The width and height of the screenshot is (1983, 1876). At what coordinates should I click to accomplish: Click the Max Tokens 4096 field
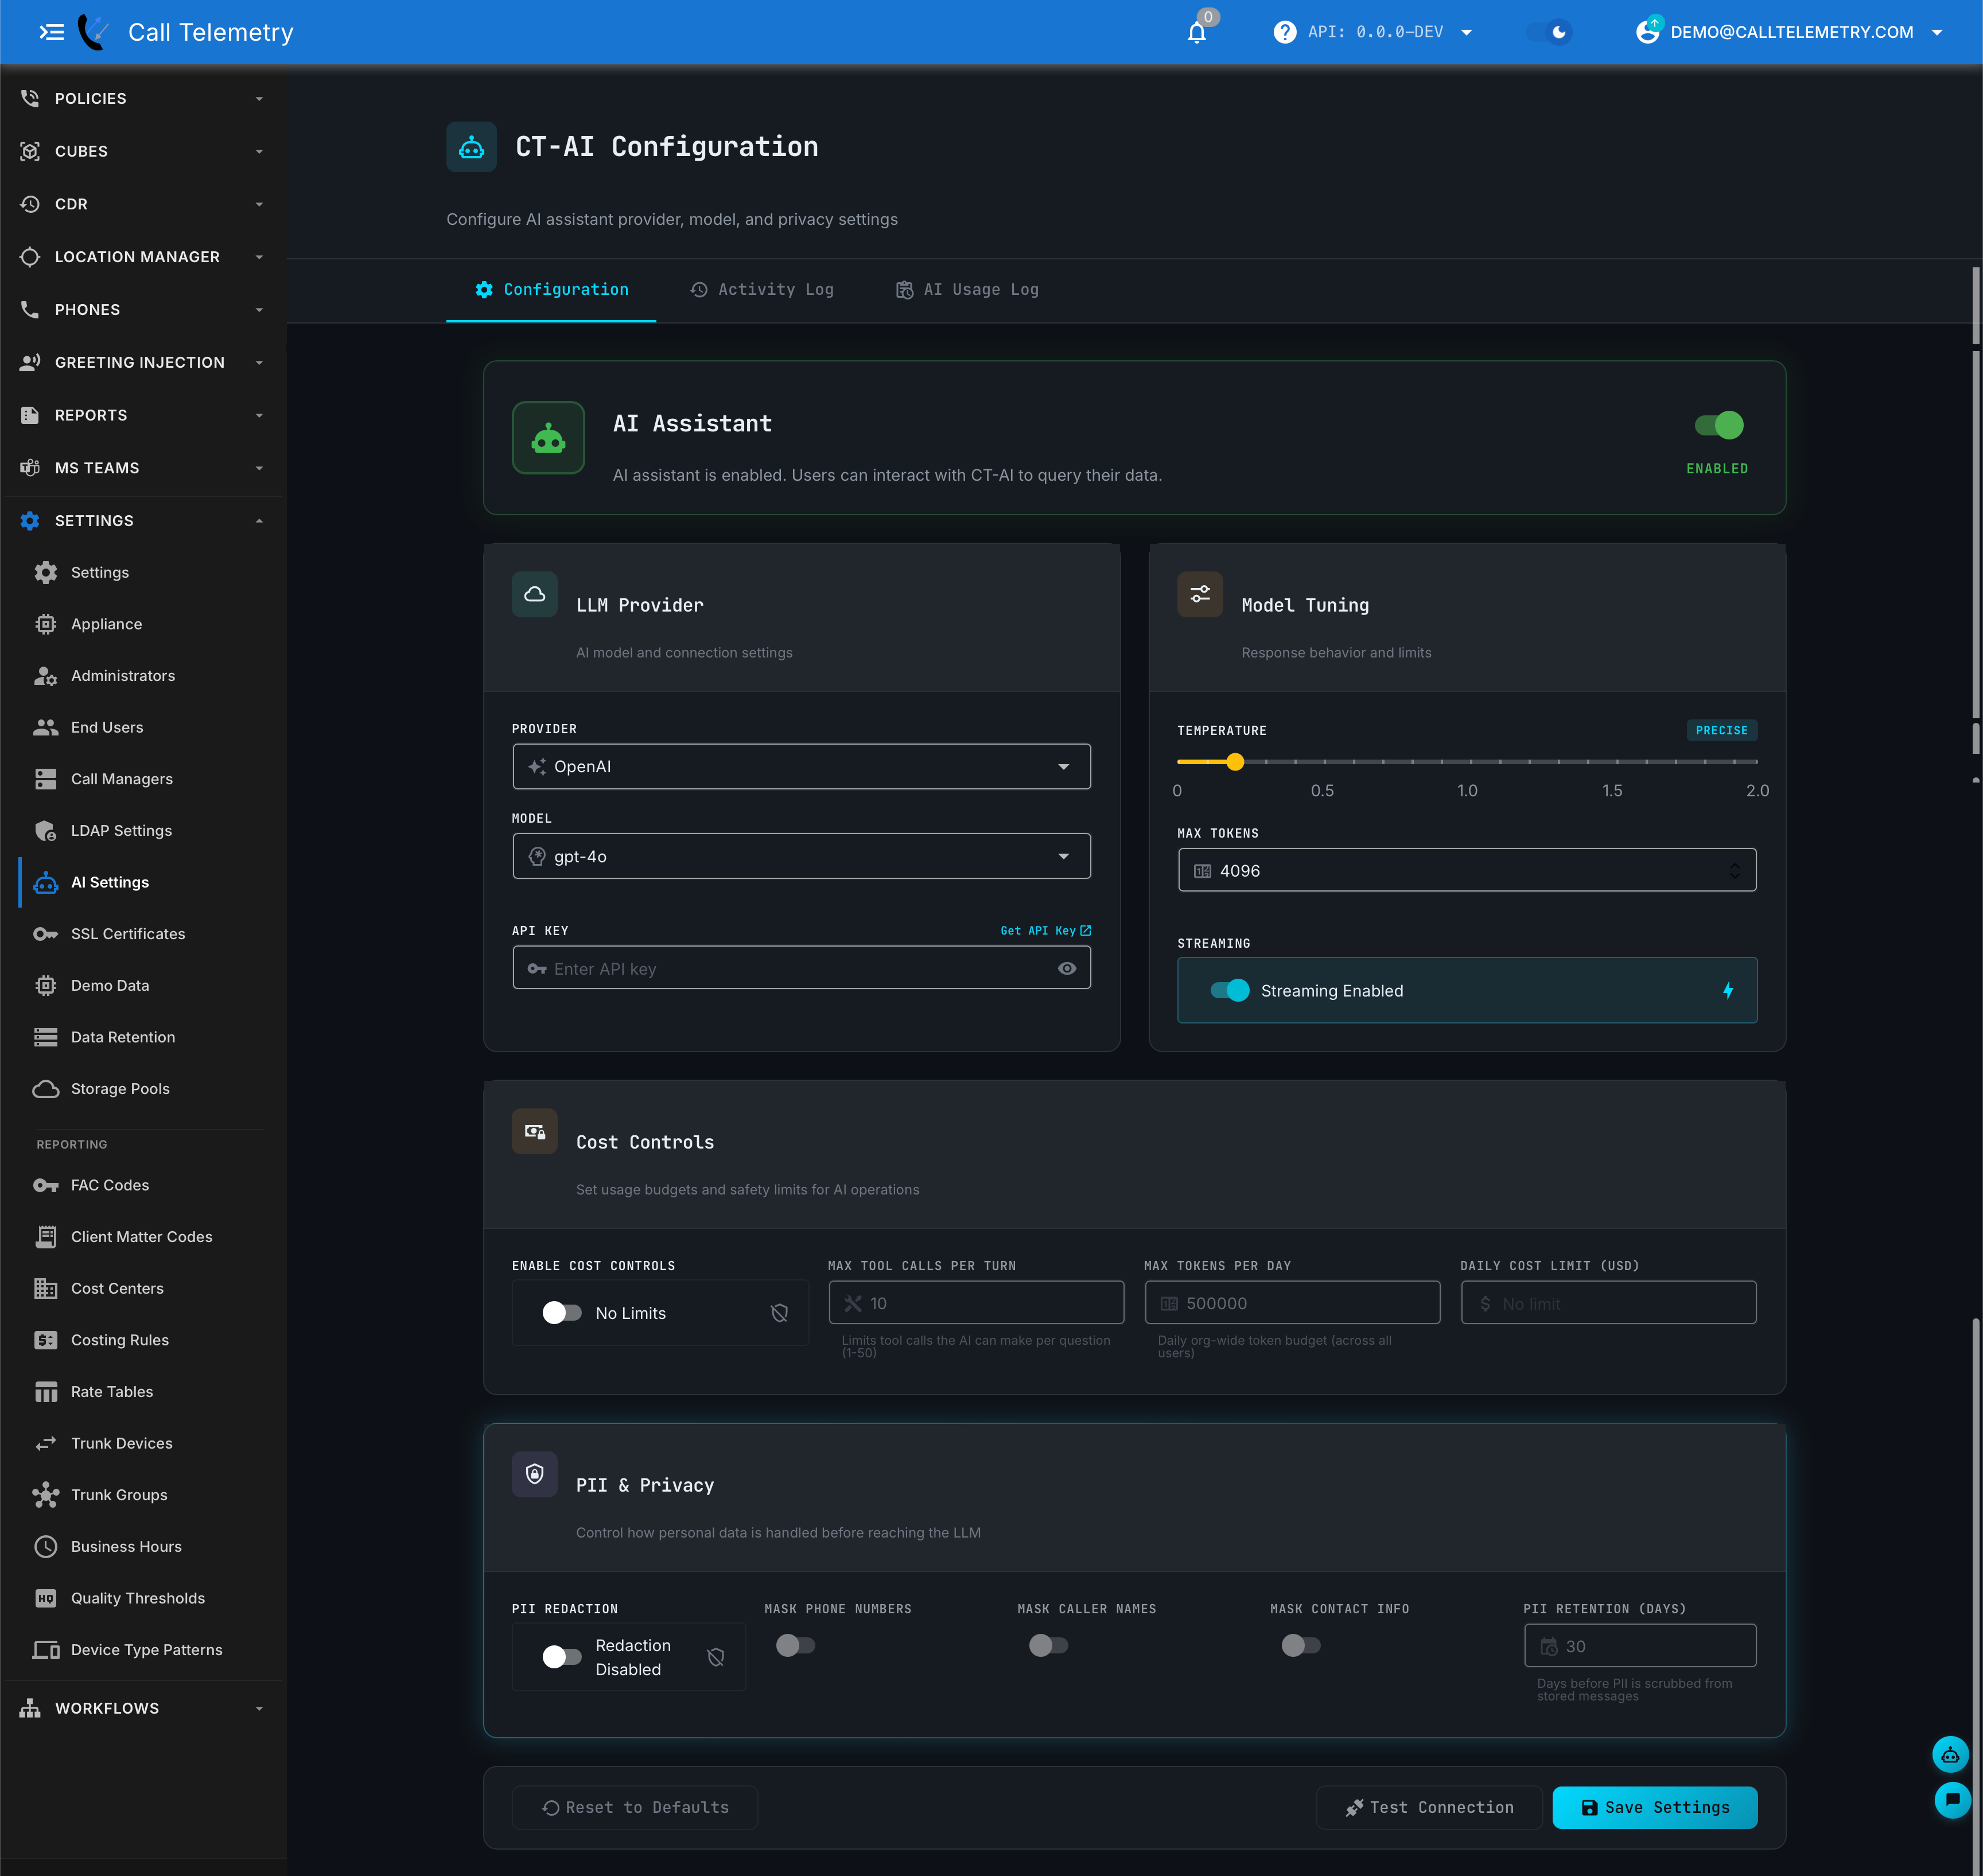click(1466, 870)
